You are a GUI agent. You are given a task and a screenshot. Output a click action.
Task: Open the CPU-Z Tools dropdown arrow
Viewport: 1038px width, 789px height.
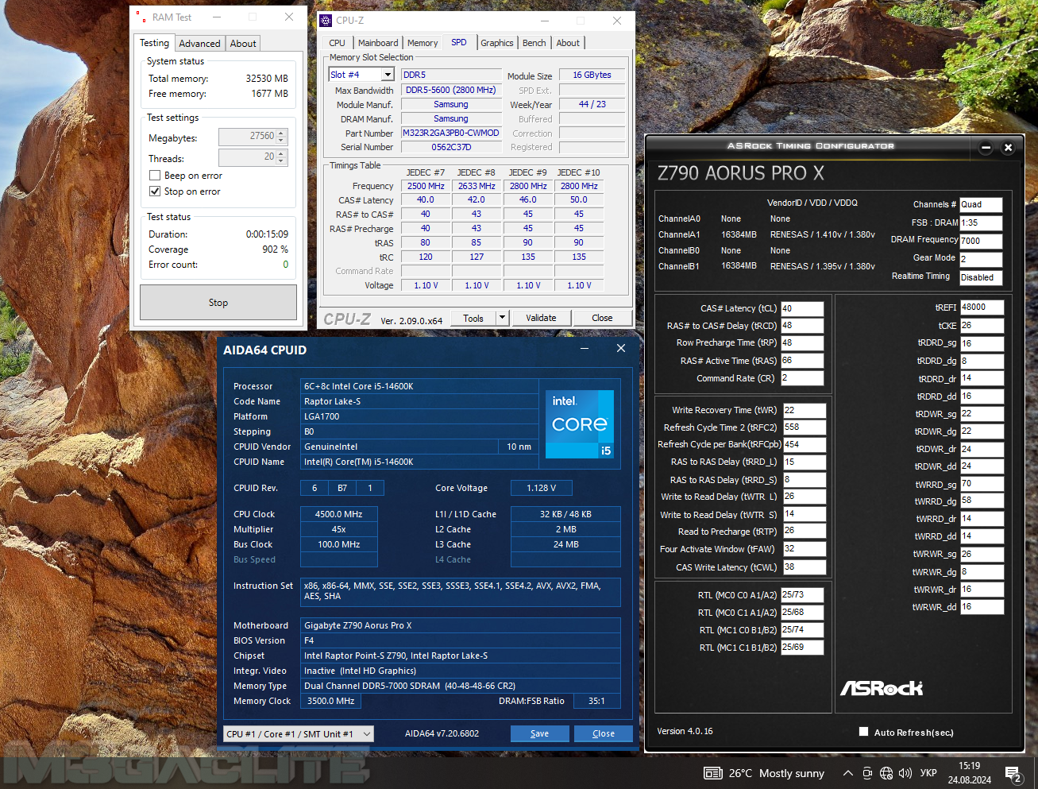pos(502,318)
